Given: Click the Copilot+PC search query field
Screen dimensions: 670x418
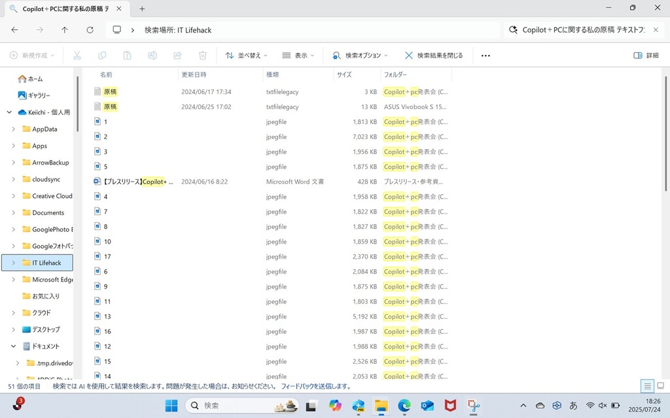Looking at the screenshot, I should [583, 30].
